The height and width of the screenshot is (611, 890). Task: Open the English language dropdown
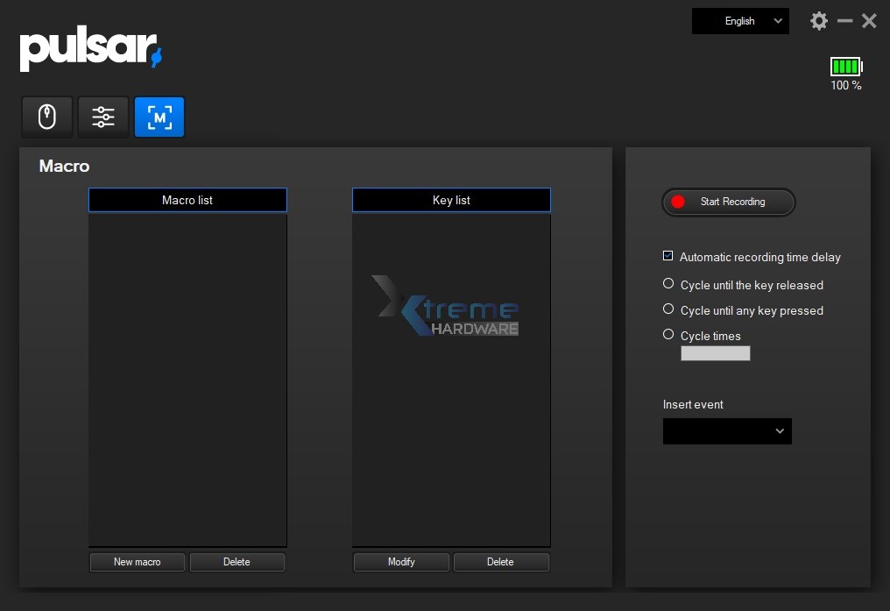click(x=740, y=21)
